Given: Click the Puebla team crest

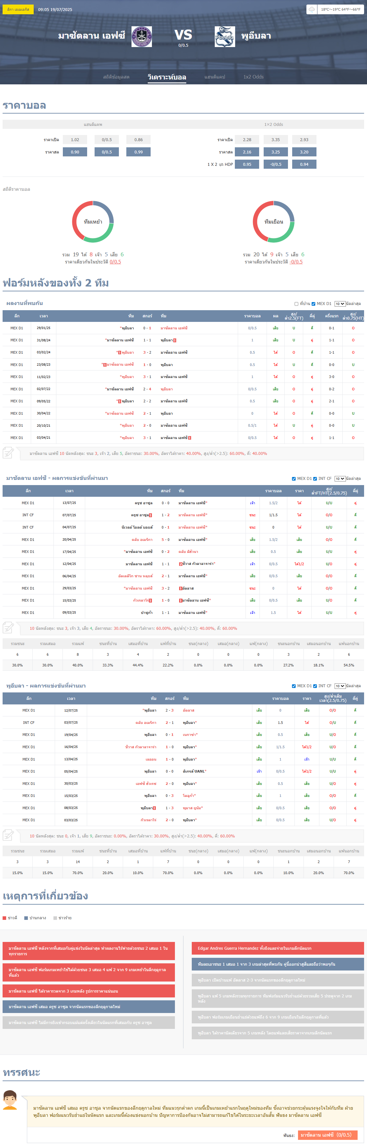Looking at the screenshot, I should coord(224,37).
